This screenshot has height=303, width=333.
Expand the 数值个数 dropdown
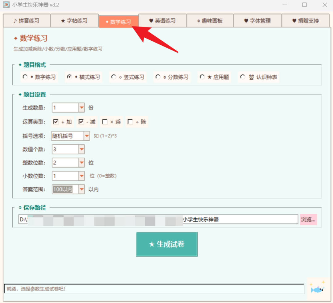81,149
